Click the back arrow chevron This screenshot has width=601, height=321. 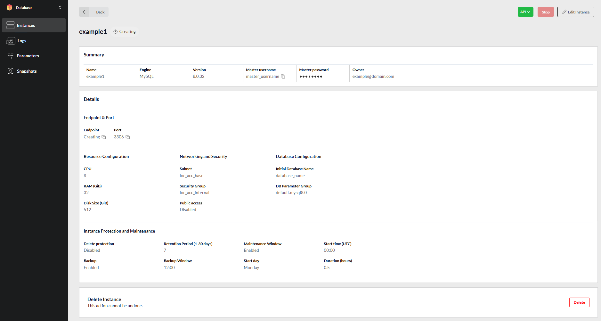pyautogui.click(x=84, y=12)
